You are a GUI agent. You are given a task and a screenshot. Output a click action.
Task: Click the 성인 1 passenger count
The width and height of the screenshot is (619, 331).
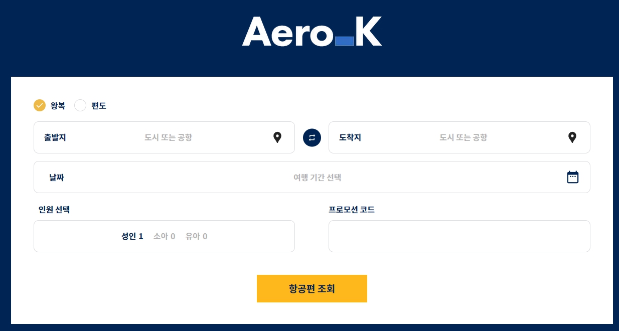[132, 236]
